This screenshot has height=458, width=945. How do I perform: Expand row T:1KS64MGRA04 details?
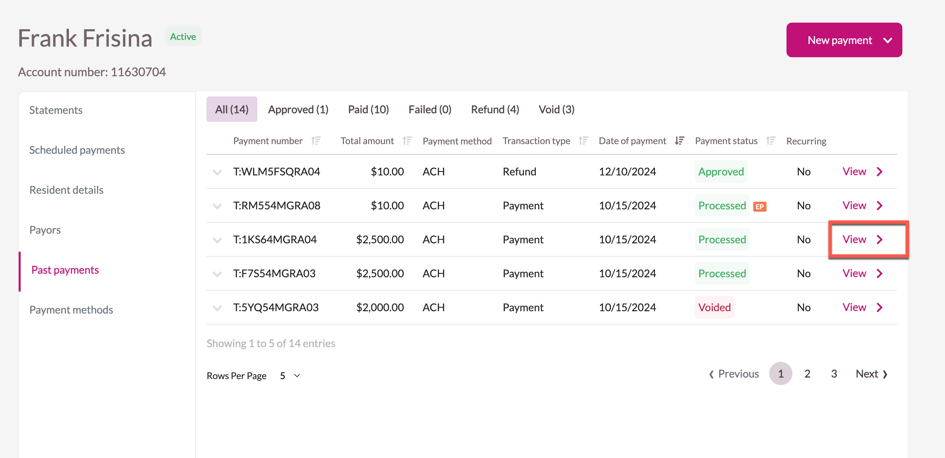tap(217, 240)
